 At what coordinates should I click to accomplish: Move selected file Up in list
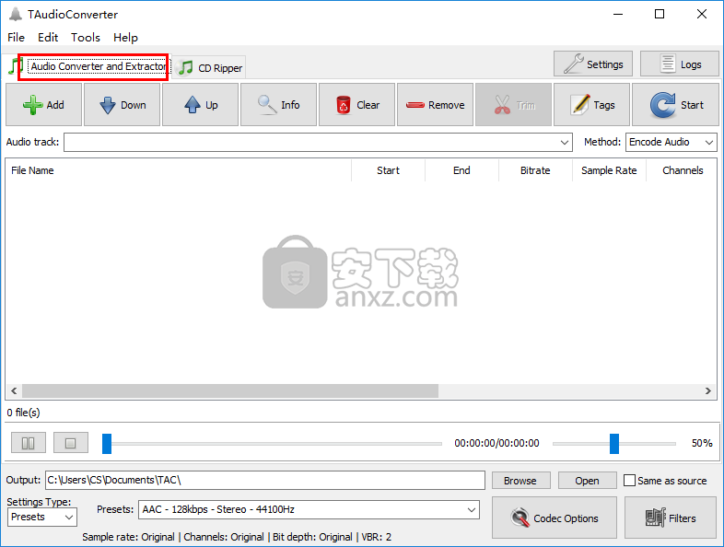201,105
